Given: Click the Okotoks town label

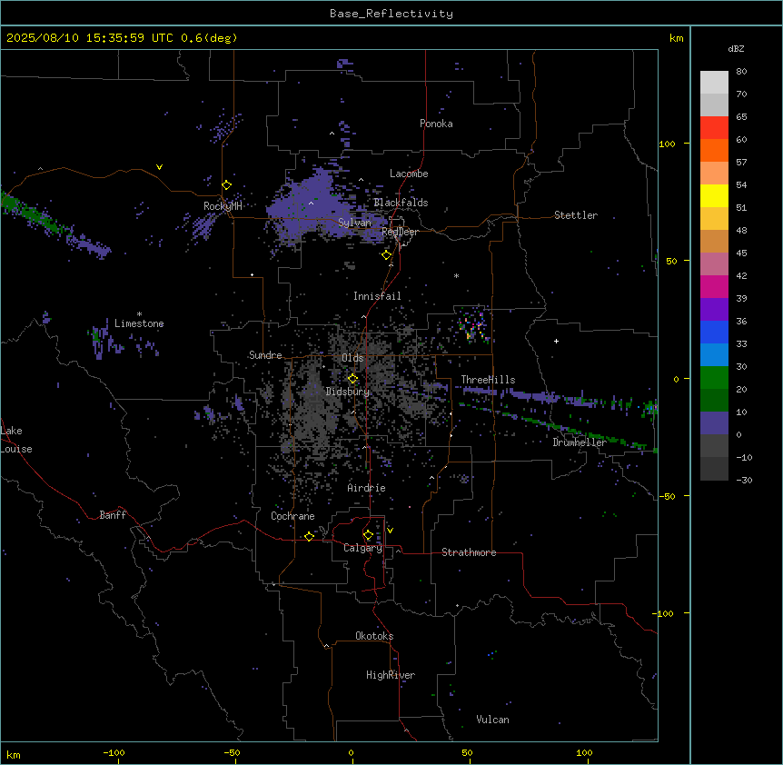Looking at the screenshot, I should [374, 636].
